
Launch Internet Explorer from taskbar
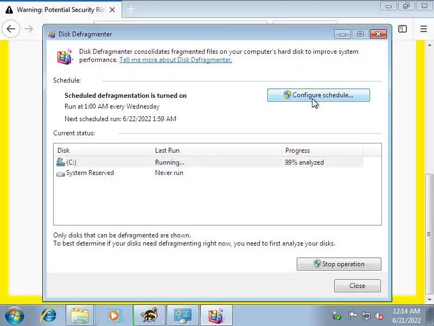pyautogui.click(x=48, y=316)
